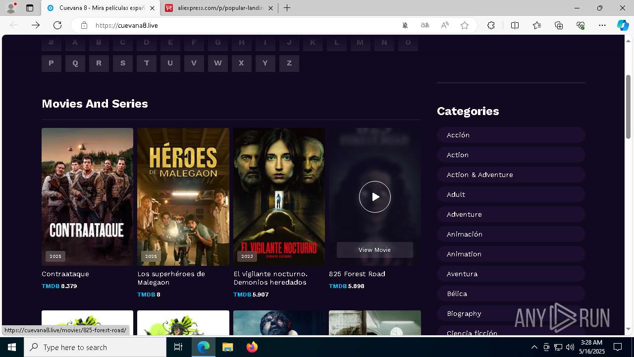Screen dimensions: 634x357
Task: Filter titles by letter T
Action: (147, 63)
